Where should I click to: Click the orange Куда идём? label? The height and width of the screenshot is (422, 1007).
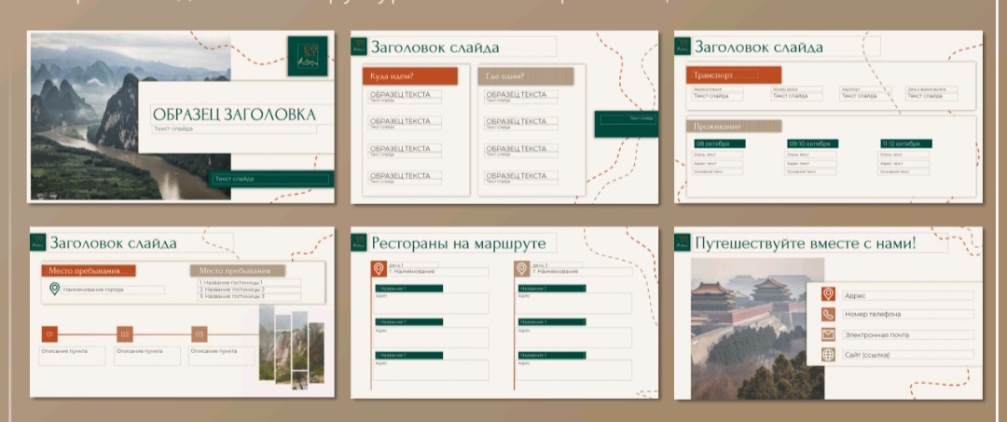pos(410,76)
